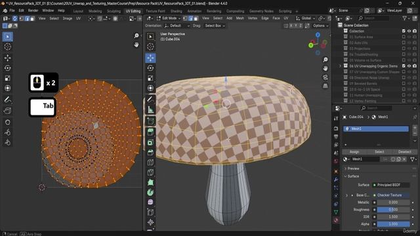Open the File menu
Viewport: 420px width, 236px height.
coord(12,10)
